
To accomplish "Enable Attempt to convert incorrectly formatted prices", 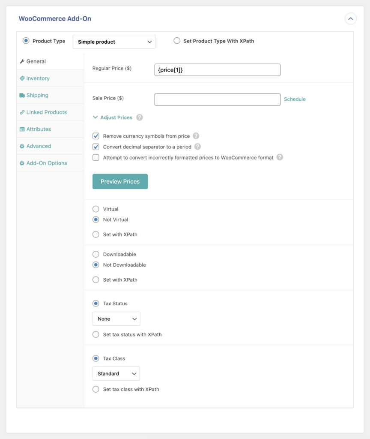I will tap(96, 157).
